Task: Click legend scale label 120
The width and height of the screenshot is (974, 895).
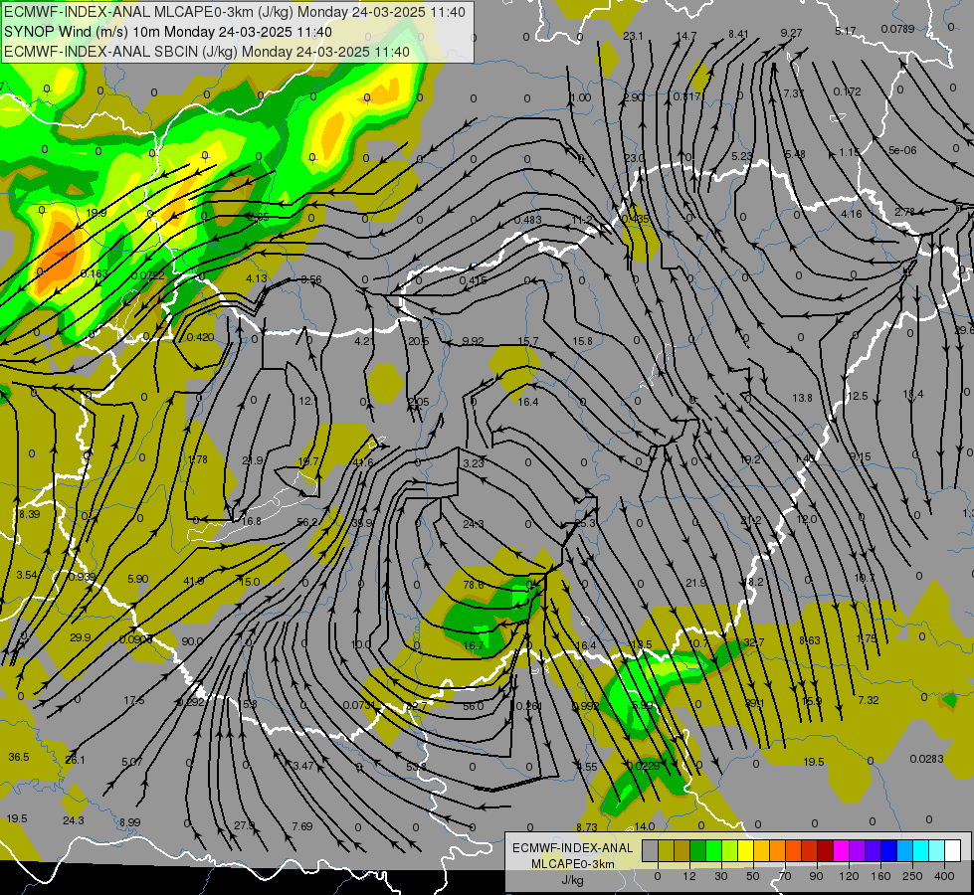Action: 849,876
